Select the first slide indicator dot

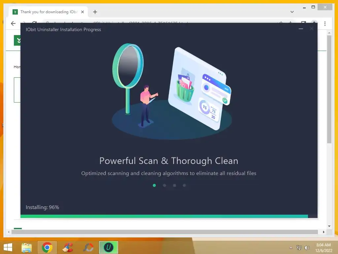[x=154, y=185]
